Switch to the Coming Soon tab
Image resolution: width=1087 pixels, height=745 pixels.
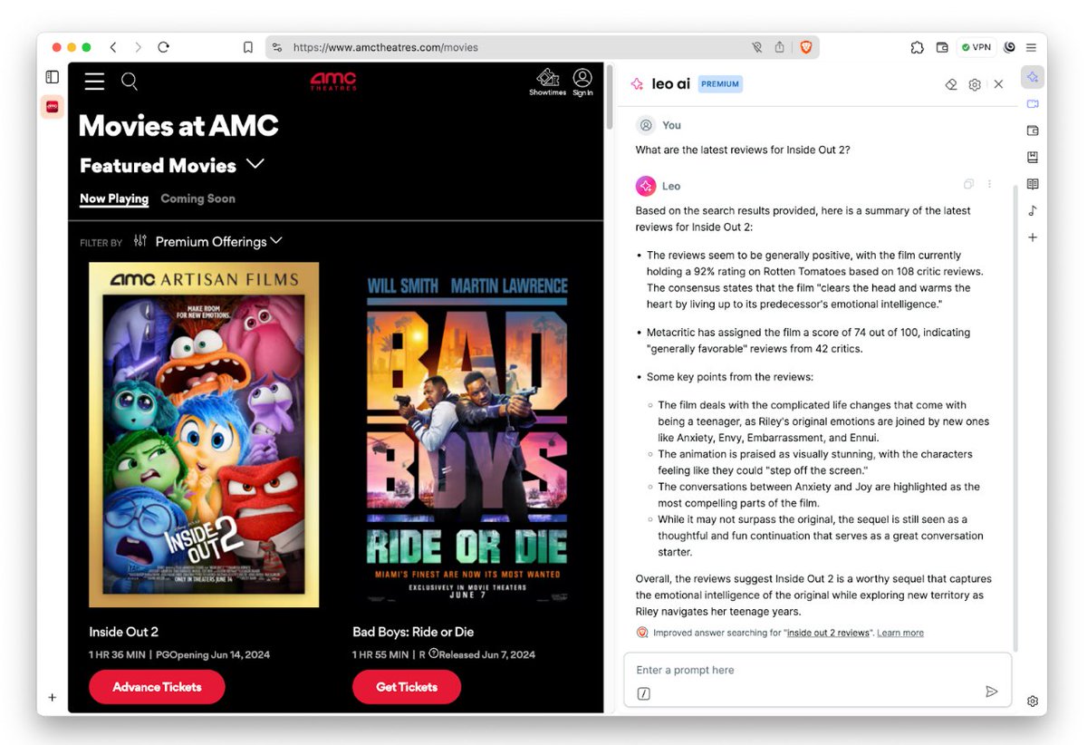pyautogui.click(x=197, y=198)
